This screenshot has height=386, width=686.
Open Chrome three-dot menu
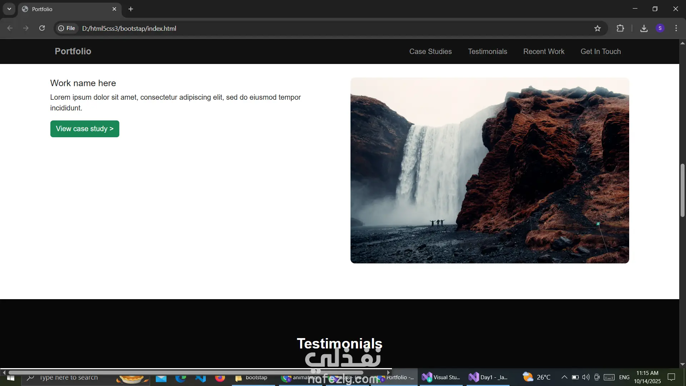pyautogui.click(x=676, y=28)
